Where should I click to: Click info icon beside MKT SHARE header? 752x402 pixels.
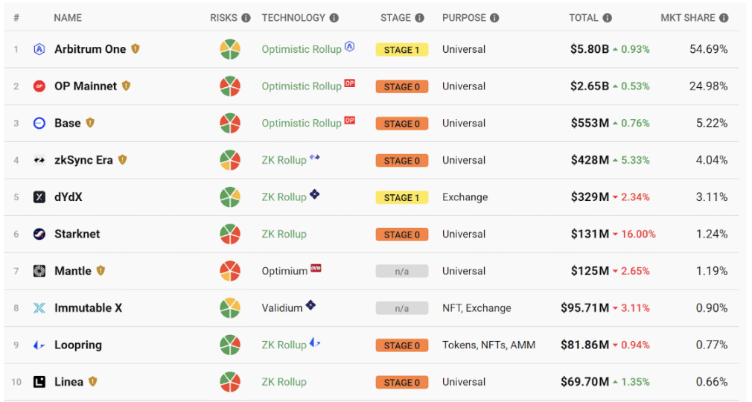tap(724, 18)
